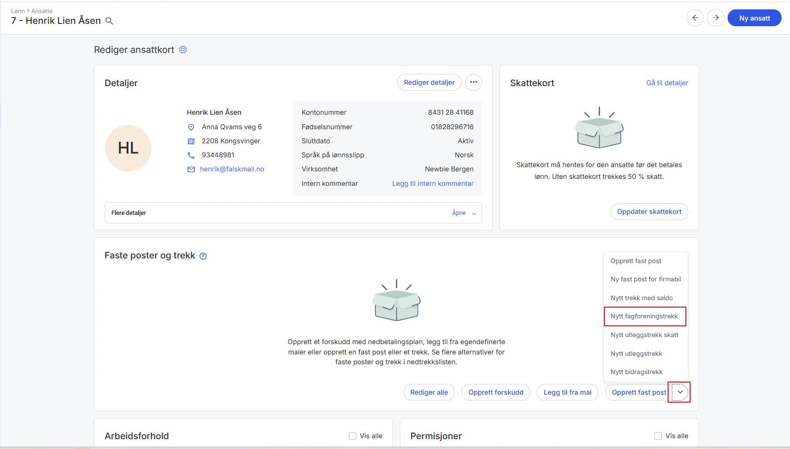
Task: Click help icon beside Faste poster og trekk
Action: point(203,256)
